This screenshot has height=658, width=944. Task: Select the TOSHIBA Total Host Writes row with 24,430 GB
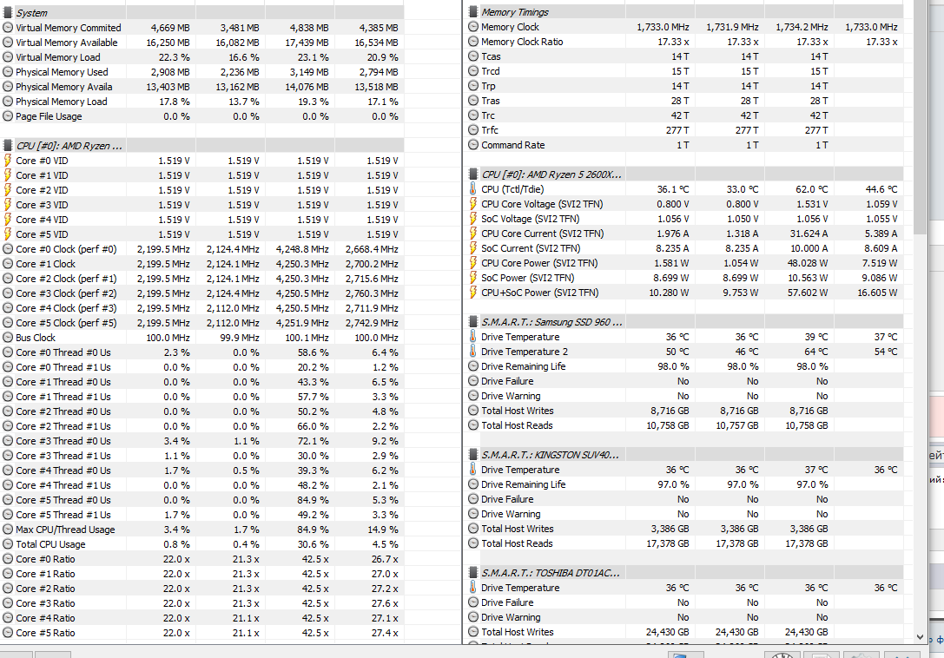pyautogui.click(x=683, y=631)
